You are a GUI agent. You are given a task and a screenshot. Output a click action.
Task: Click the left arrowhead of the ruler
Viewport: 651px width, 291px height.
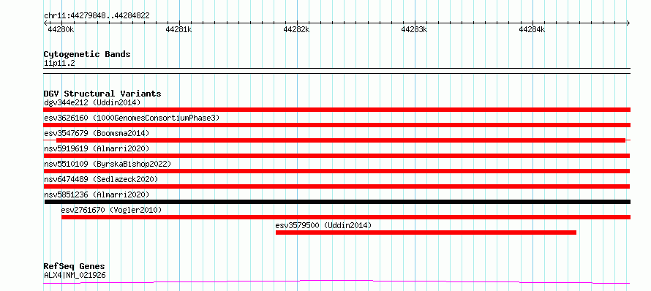46,23
